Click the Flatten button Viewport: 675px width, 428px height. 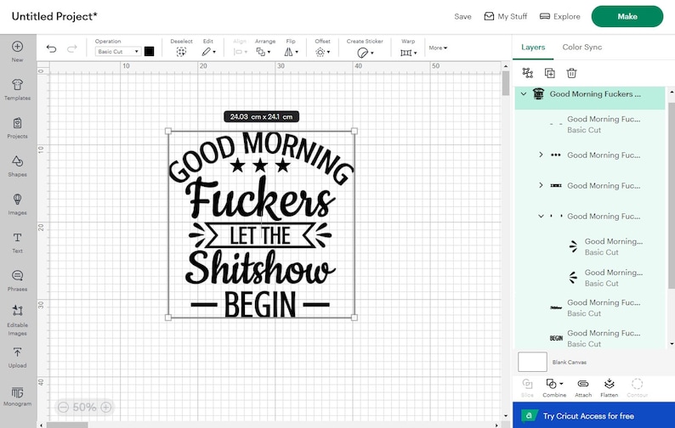[x=610, y=387]
